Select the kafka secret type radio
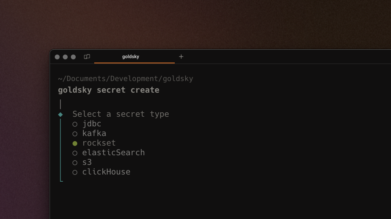The width and height of the screenshot is (391, 219). point(75,134)
